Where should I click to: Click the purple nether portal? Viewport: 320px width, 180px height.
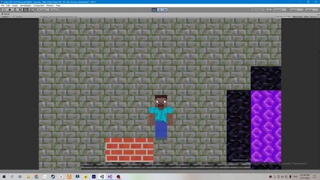(x=266, y=126)
